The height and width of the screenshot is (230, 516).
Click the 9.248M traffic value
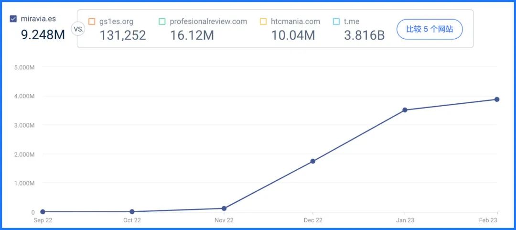click(x=43, y=34)
